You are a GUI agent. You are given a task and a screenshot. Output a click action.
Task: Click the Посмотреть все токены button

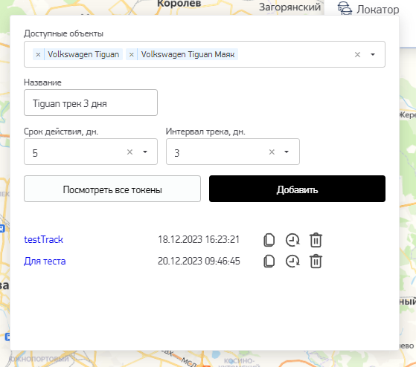click(x=112, y=189)
